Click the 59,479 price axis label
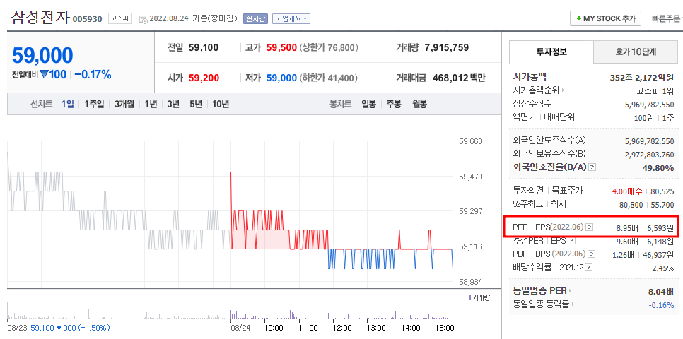This screenshot has height=339, width=683. [x=470, y=177]
